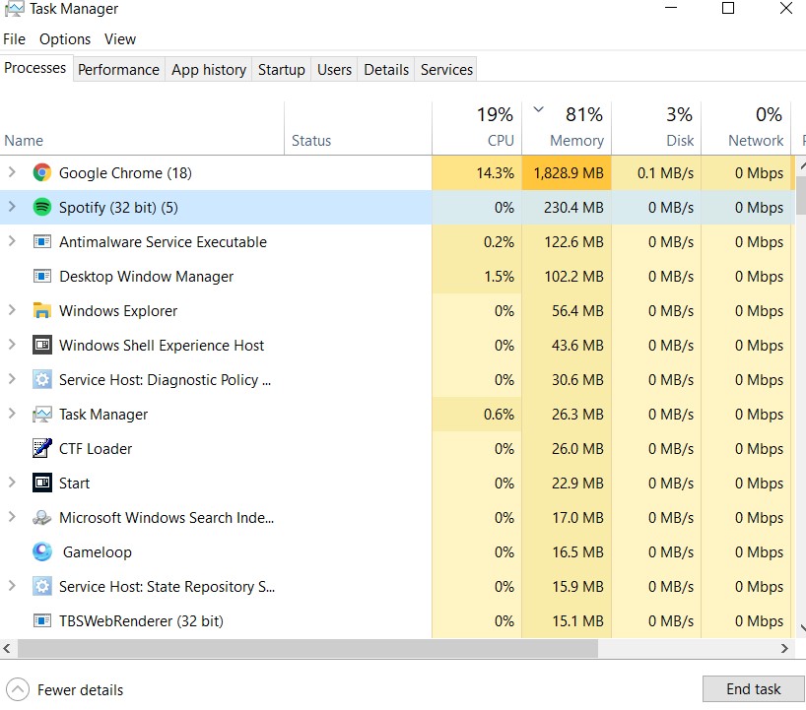806x710 pixels.
Task: Click Desktop Window Manager's 1.5% CPU value
Action: 499,277
